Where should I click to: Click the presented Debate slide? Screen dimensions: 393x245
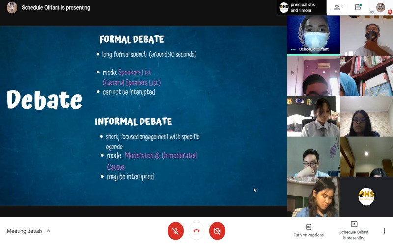point(143,116)
